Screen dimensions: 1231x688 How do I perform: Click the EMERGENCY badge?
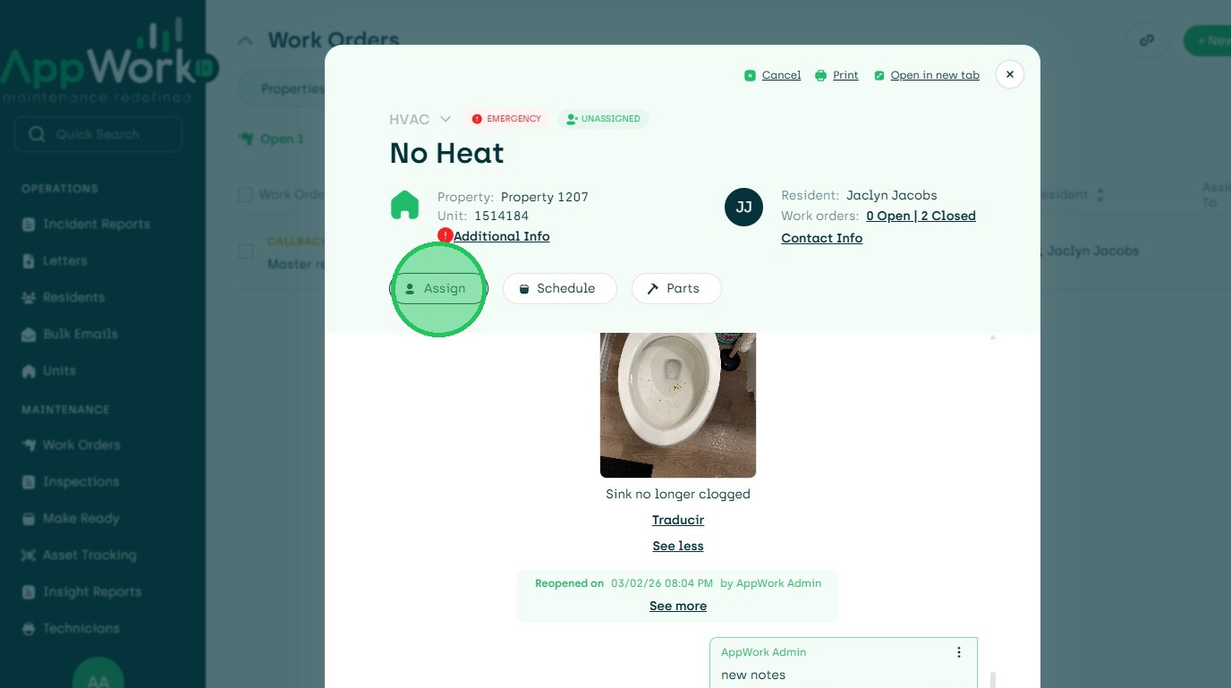click(x=507, y=119)
